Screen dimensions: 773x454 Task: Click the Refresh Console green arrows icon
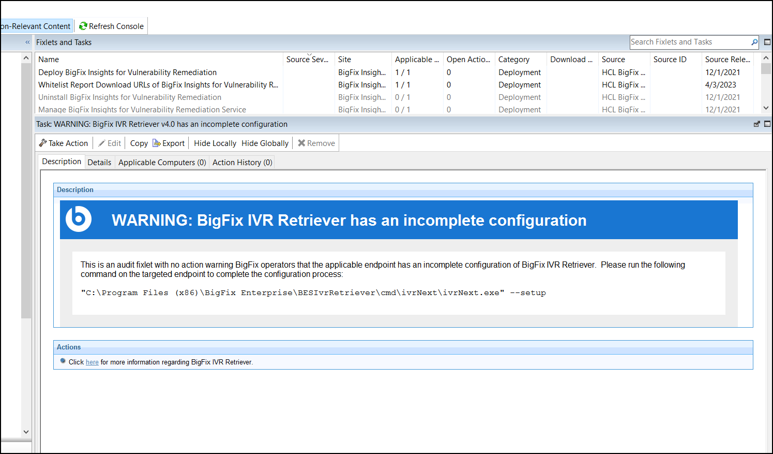click(x=83, y=26)
